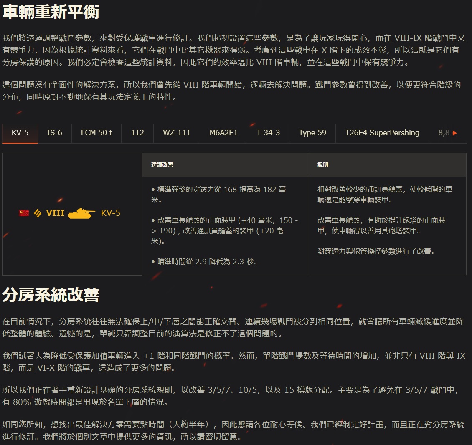Screen dimensions: 472x445
Task: Select the partially visible 8,8 tab
Action: (444, 133)
